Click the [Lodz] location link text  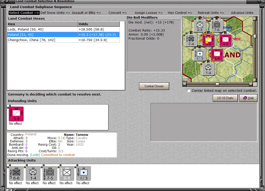click(x=35, y=155)
